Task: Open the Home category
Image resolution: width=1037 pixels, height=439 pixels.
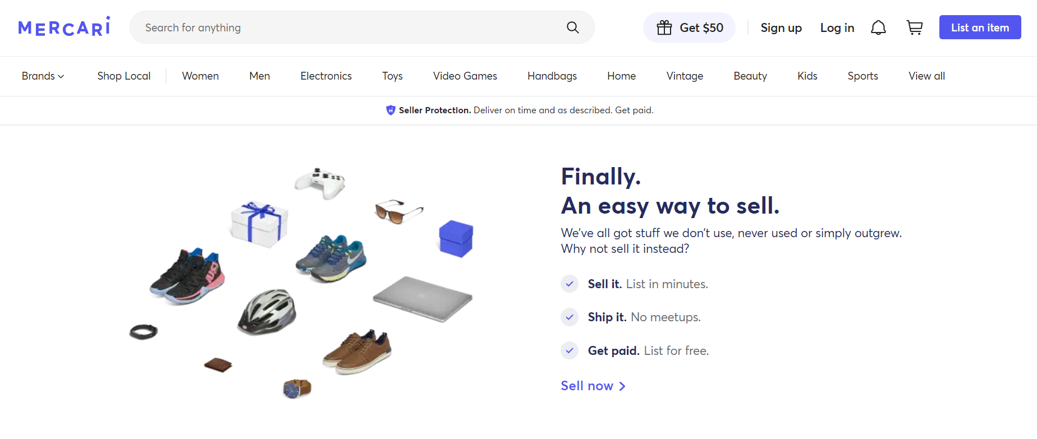Action: point(621,76)
